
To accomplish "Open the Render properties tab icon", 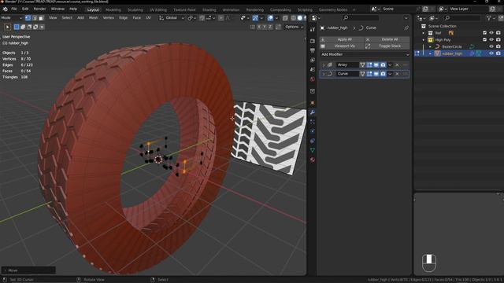I will [x=313, y=41].
